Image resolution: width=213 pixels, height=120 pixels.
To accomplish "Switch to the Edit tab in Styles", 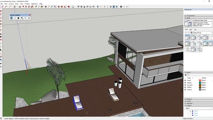I will 191,30.
